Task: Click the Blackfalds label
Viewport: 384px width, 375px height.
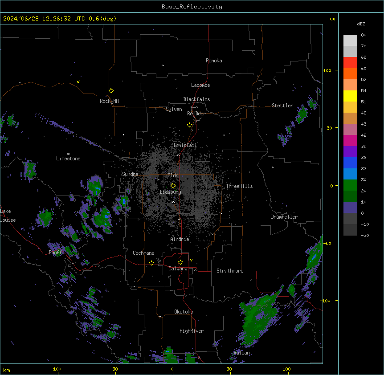Action: coord(196,99)
